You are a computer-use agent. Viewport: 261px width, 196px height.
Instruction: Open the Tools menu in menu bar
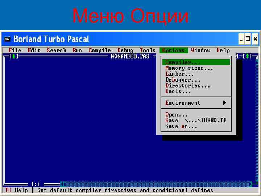click(x=148, y=50)
